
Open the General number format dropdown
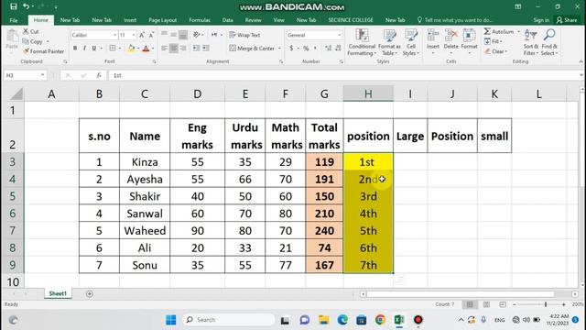click(340, 35)
